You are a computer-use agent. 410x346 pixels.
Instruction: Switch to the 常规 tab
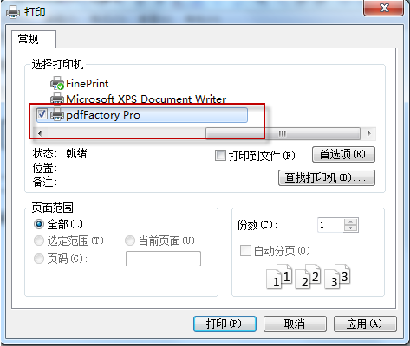pyautogui.click(x=28, y=39)
